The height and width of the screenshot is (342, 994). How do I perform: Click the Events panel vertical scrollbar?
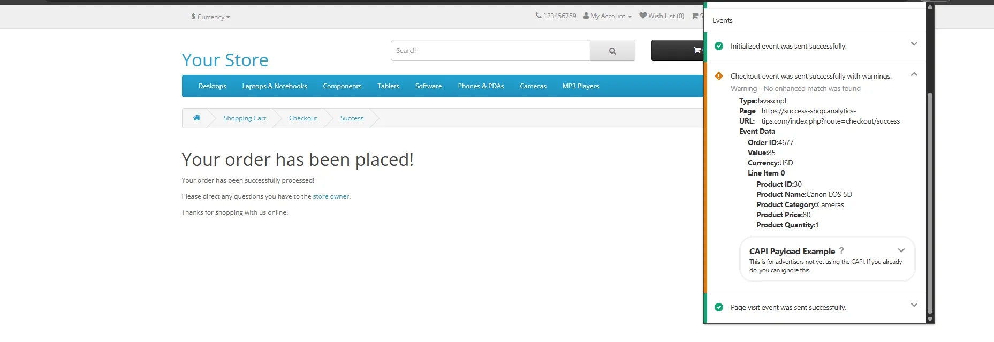[930, 203]
